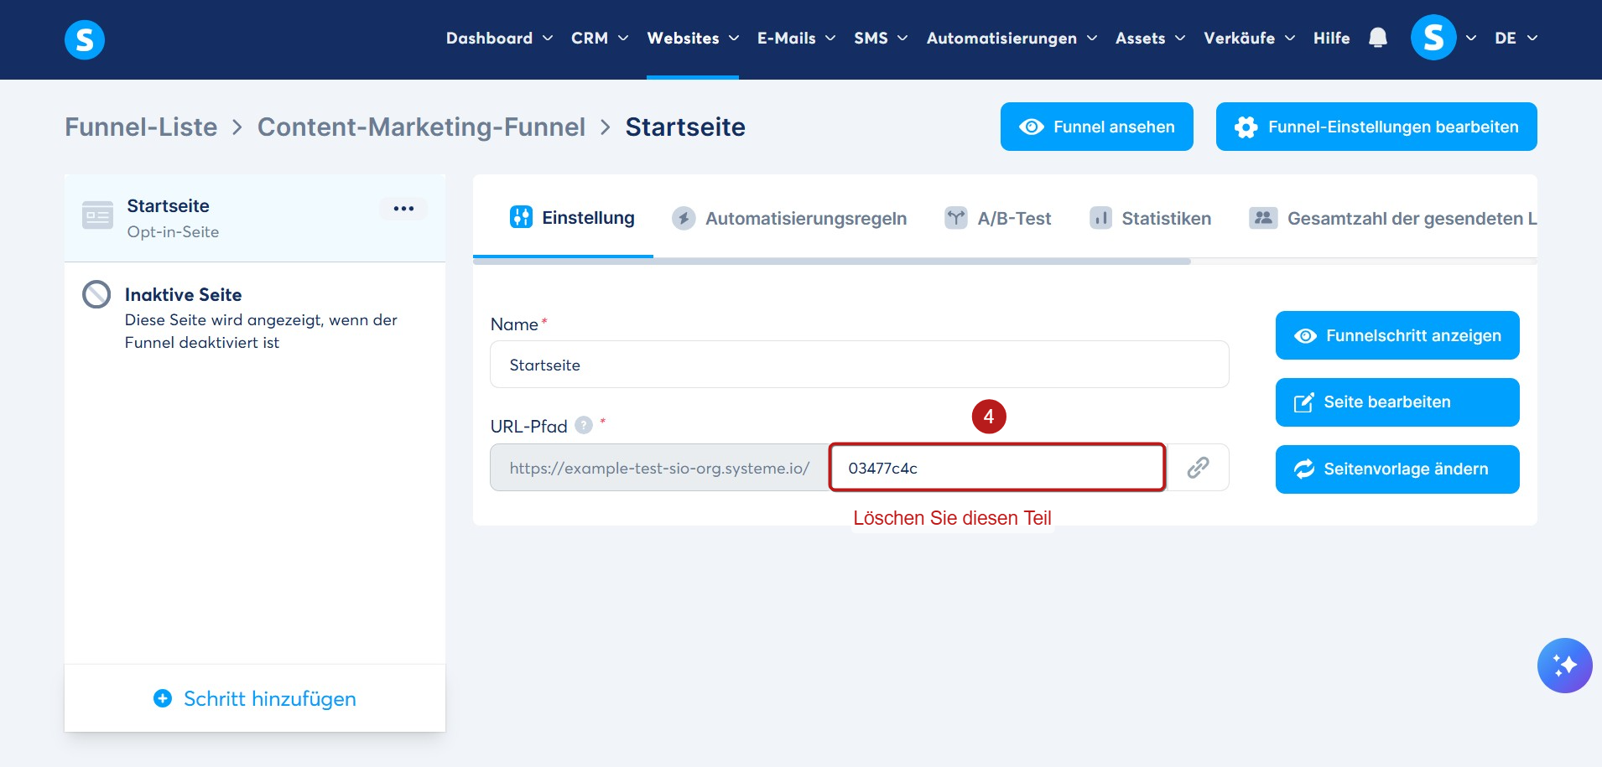
Task: Go to Content-Marketing-Funnel breadcrumb
Action: pyautogui.click(x=421, y=127)
